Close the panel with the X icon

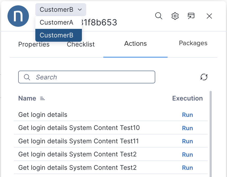[209, 16]
